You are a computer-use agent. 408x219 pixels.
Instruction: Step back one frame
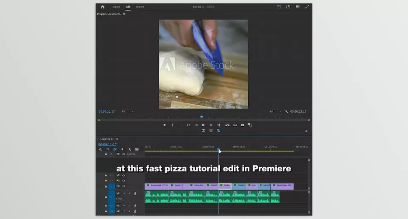(196, 125)
